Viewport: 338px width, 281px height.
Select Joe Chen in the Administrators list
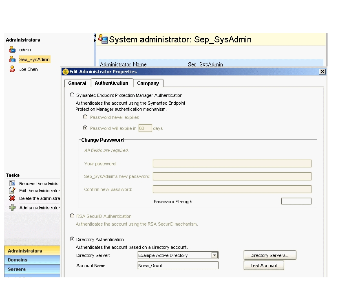(x=29, y=69)
